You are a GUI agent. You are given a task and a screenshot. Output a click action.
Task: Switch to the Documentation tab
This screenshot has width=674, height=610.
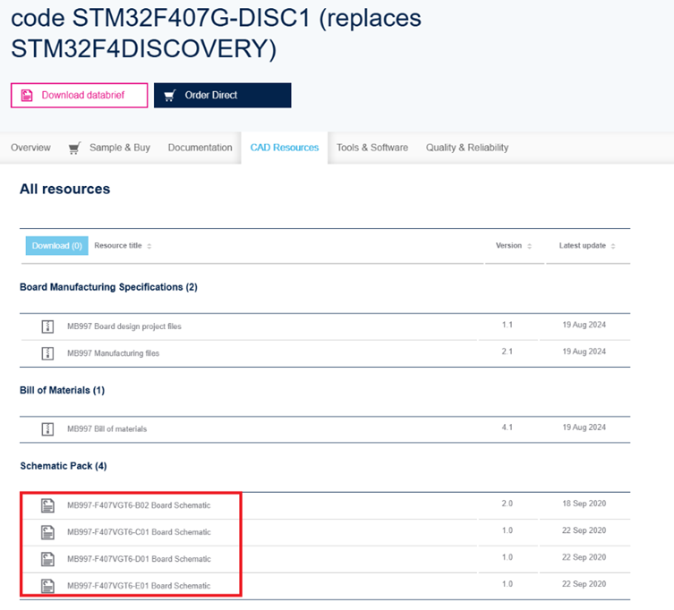pos(200,148)
